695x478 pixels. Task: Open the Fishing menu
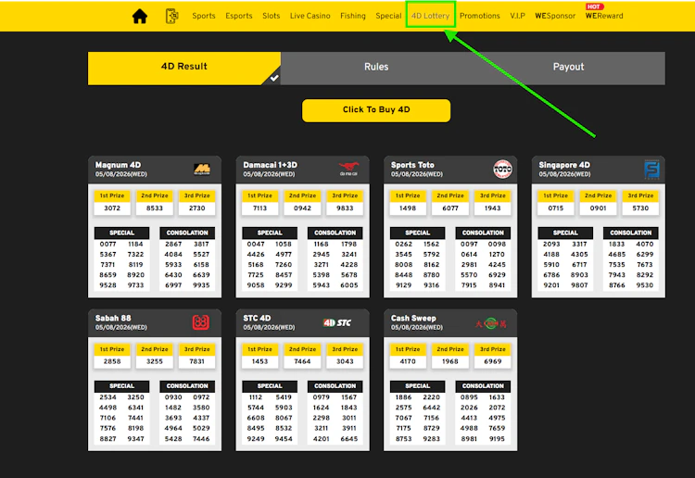click(x=353, y=16)
